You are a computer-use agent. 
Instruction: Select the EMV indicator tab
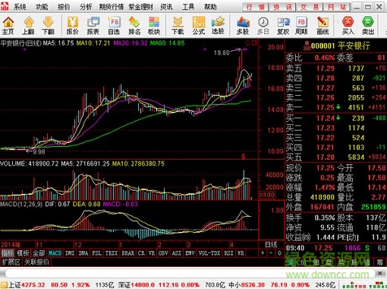[190, 253]
